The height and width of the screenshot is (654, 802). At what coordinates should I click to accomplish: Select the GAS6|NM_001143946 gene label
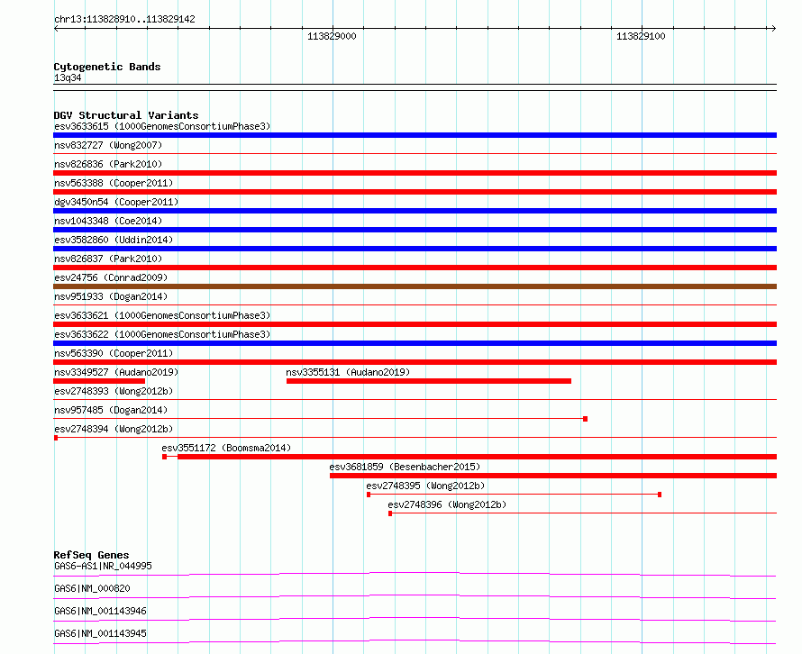(100, 611)
